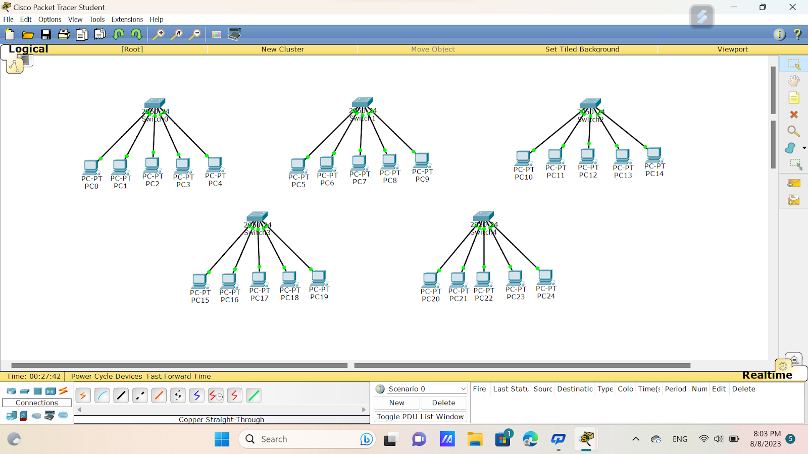Choose the Select tool in the right sidebar
This screenshot has width=808, height=454.
click(x=794, y=65)
